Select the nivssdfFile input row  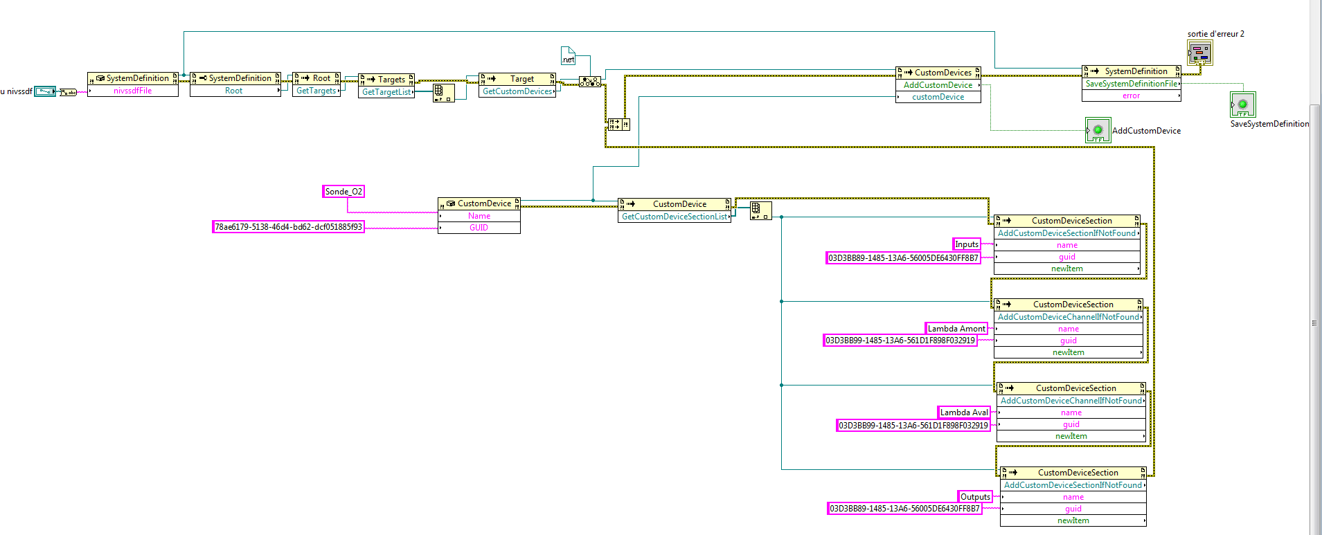[133, 91]
